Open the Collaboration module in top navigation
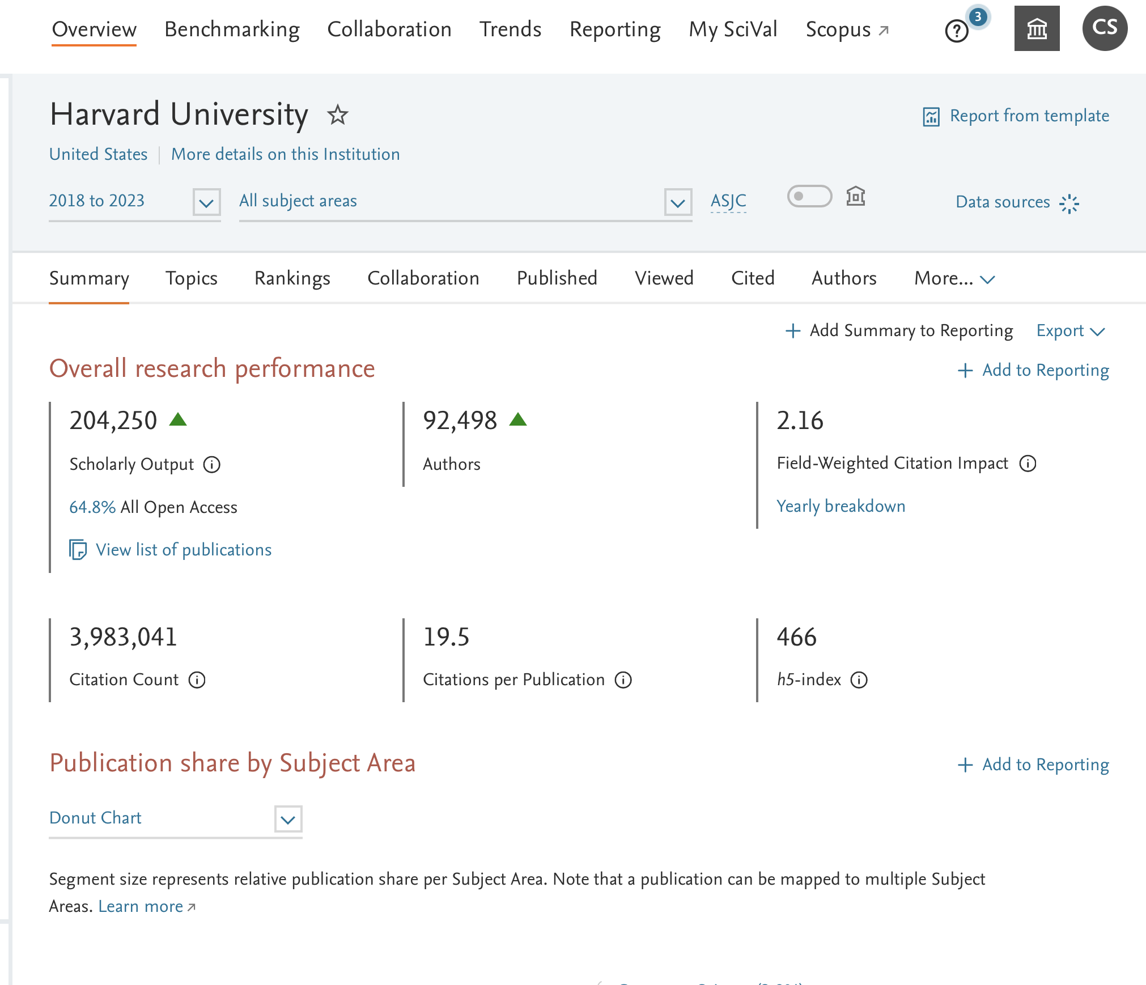1146x985 pixels. [389, 29]
